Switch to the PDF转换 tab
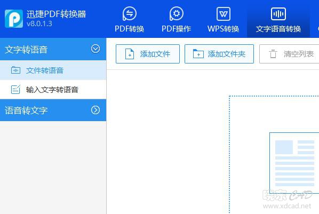This screenshot has height=214, width=319. coord(130,19)
